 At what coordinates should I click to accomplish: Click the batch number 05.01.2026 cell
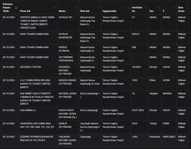tap(138, 110)
